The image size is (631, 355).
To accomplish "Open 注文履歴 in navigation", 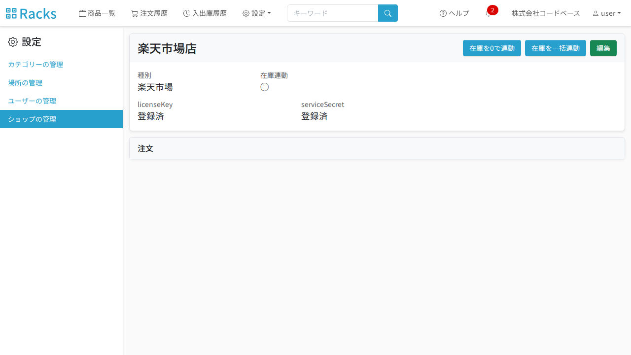I will coord(149,13).
